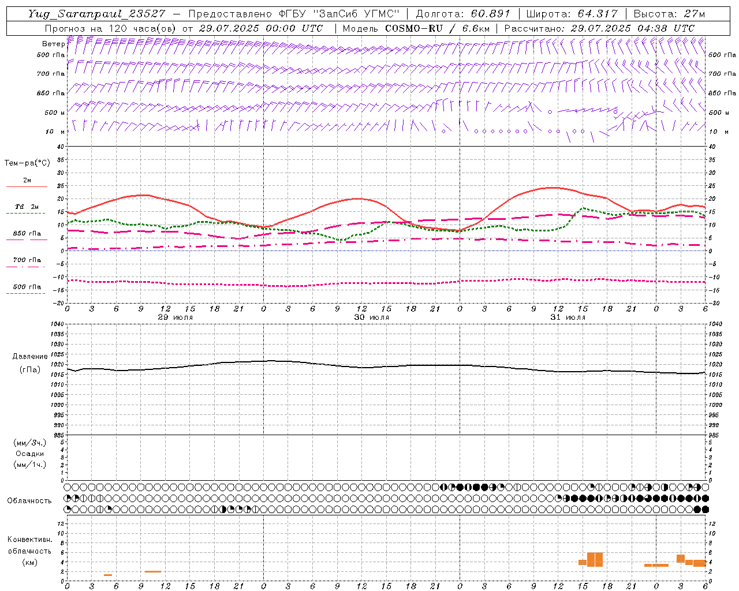739x591 pixels.
Task: Select the (мм/1ч.) precipitation unit label
Action: 30,465
